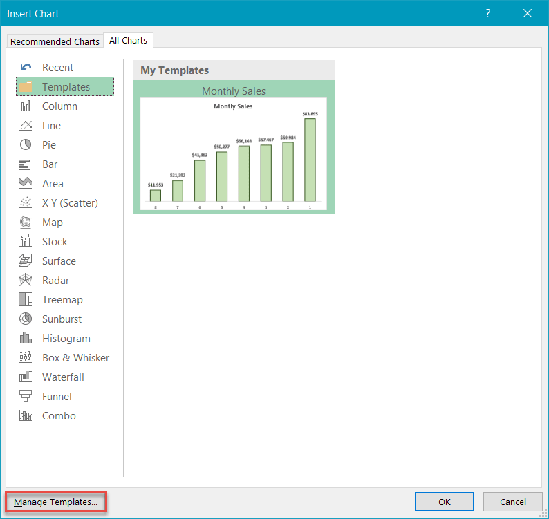This screenshot has height=519, width=549.
Task: Click the Funnel chart icon
Action: click(x=25, y=396)
